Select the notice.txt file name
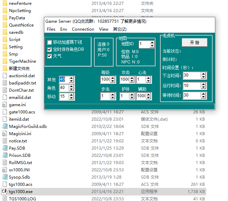 click(x=18, y=141)
